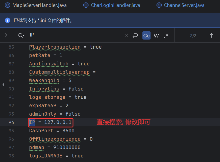Clear the search text with X
220x162 pixels.
tap(127, 35)
